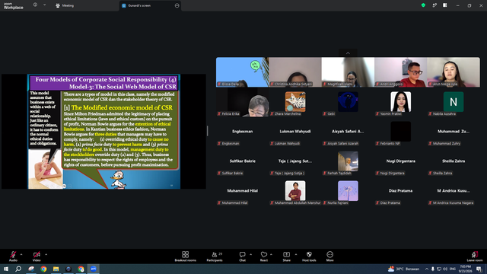Screen dimensions: 487x274
Task: Click Gebi's dark blue avatar
Action: coord(348,101)
